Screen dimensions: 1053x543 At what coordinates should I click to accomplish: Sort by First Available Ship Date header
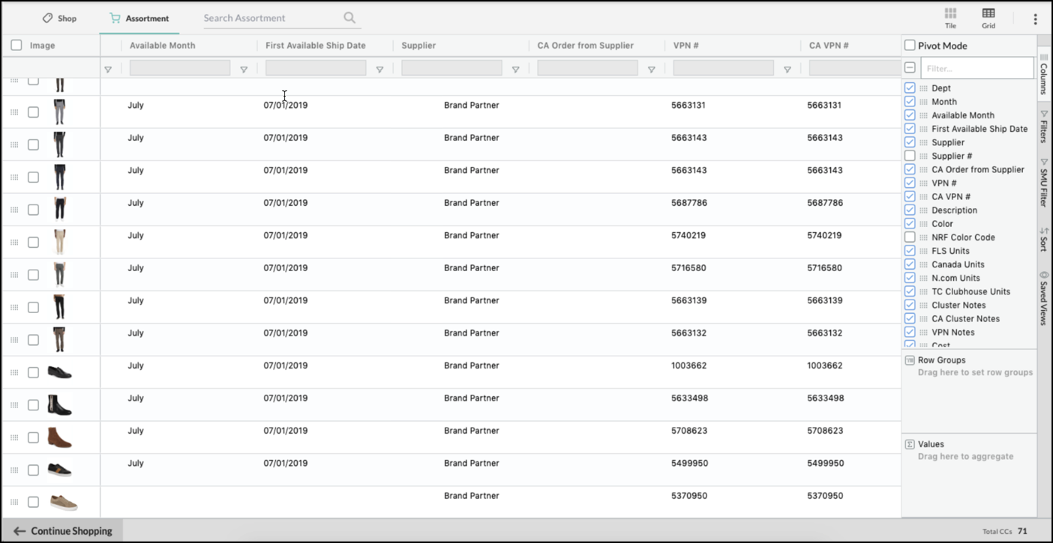click(315, 46)
